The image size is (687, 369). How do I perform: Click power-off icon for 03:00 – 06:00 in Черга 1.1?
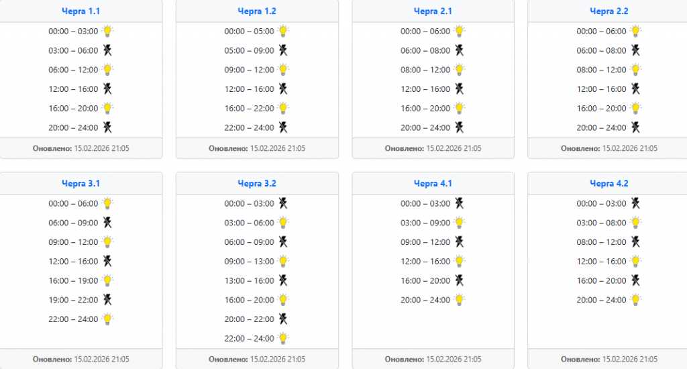click(107, 50)
